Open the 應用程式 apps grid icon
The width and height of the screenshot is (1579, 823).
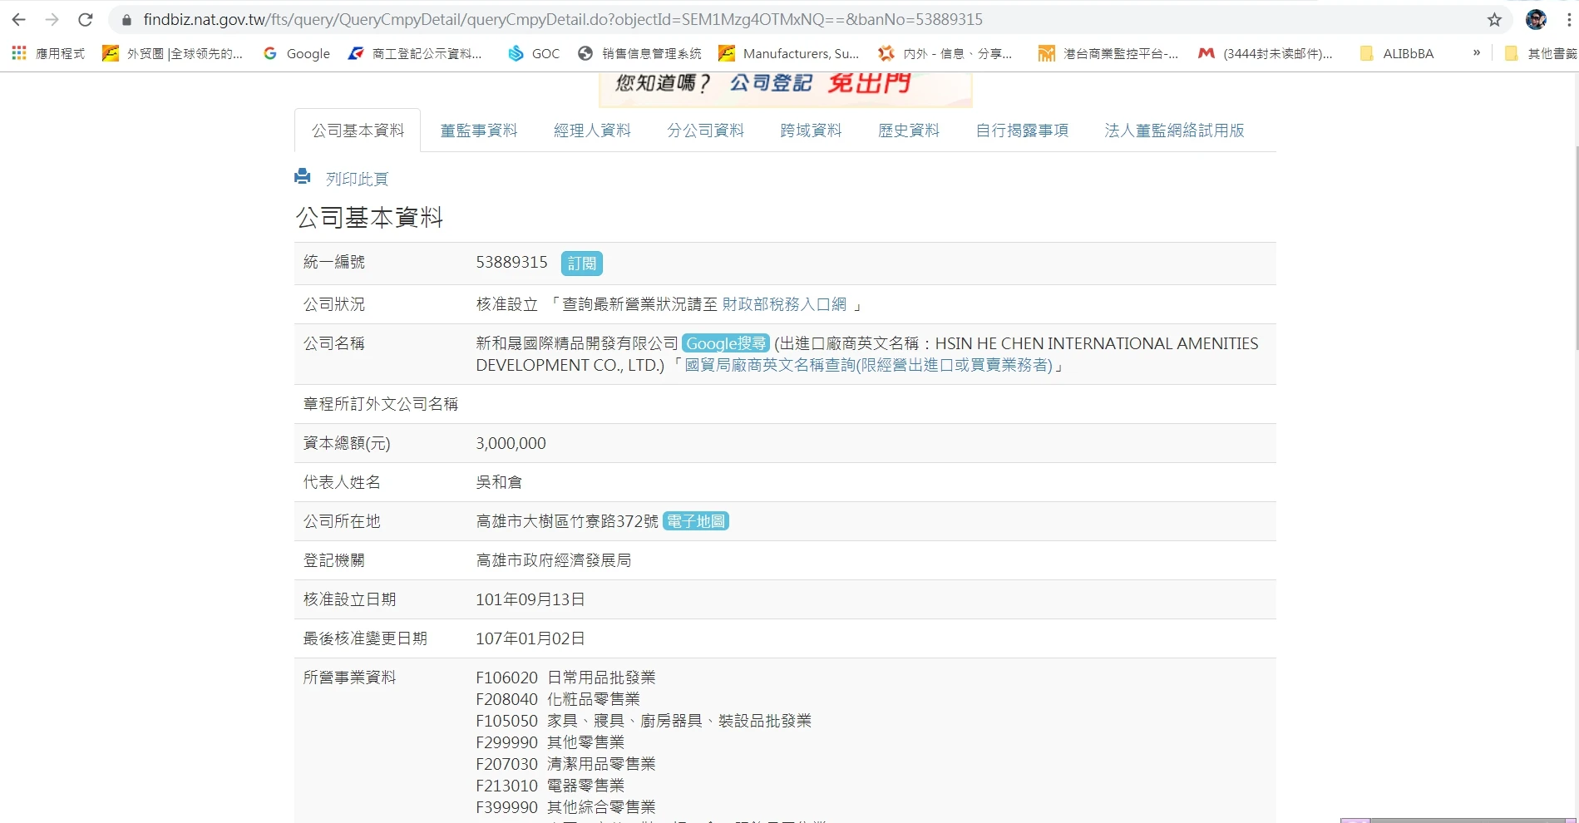[x=19, y=53]
